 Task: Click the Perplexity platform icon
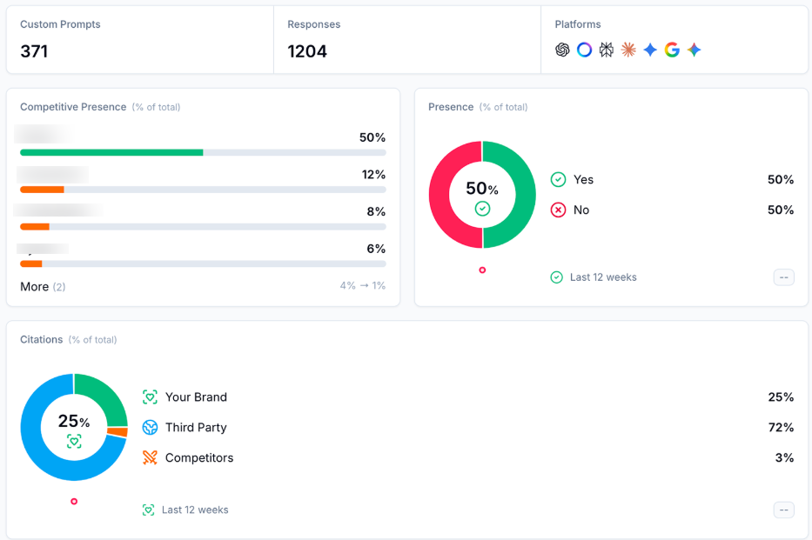(607, 50)
